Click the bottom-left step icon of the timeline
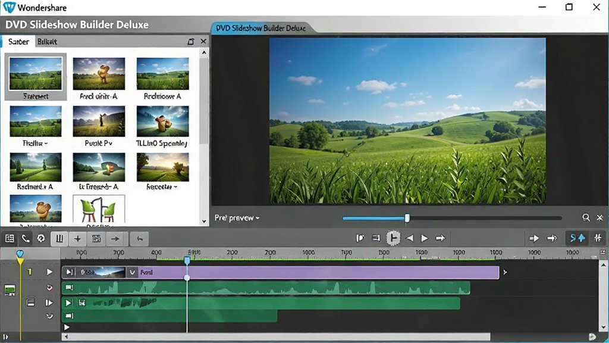The height and width of the screenshot is (343, 609). point(6,337)
